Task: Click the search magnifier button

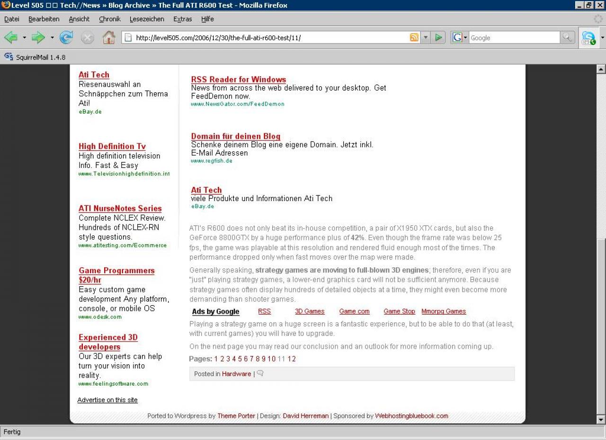Action: click(x=567, y=37)
